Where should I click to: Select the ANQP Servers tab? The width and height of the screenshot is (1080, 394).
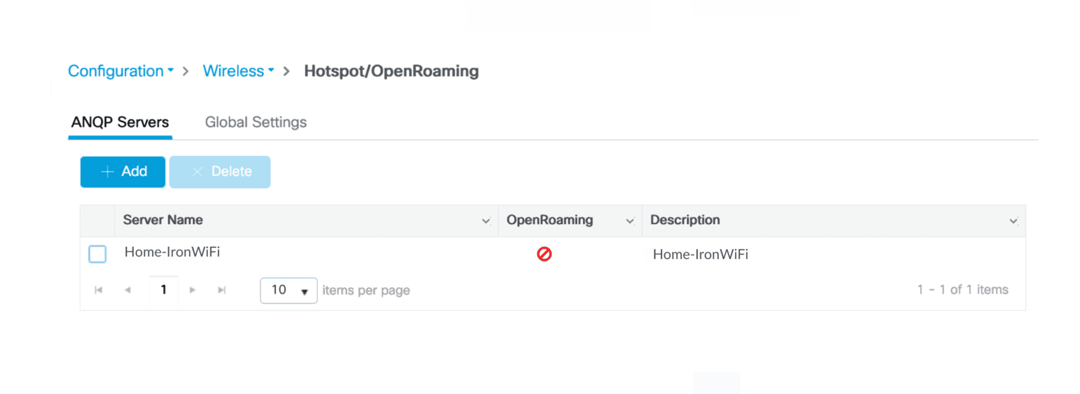120,122
